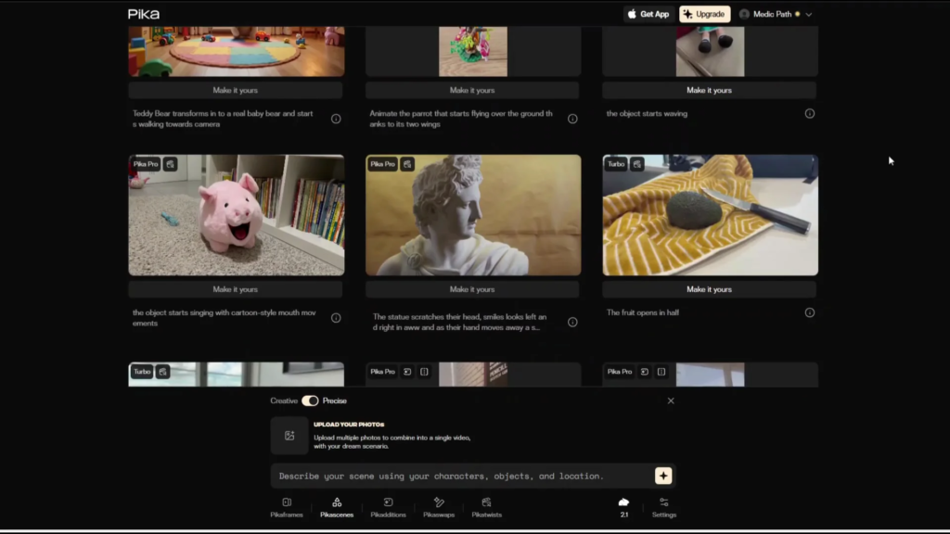Screen dimensions: 950x534
Task: Toggle the Creative/Precise switch
Action: pos(310,400)
